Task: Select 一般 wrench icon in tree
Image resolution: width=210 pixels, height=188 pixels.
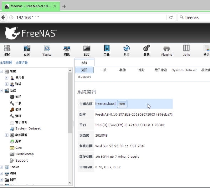Action: click(x=12, y=103)
